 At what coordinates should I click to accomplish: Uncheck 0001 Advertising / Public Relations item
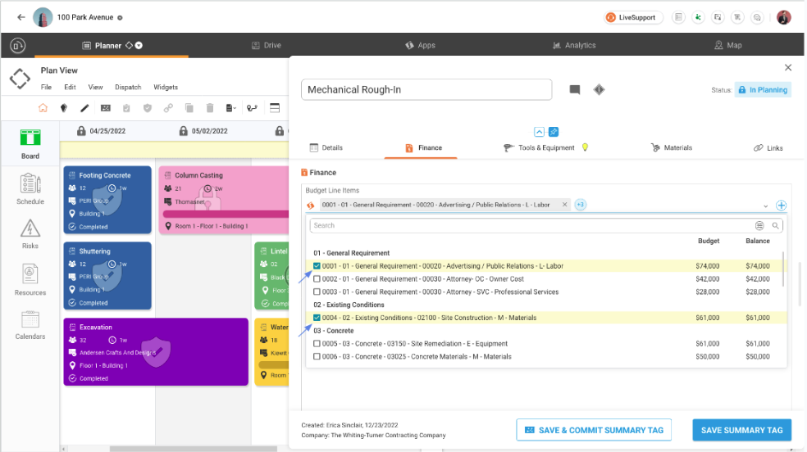click(x=317, y=266)
